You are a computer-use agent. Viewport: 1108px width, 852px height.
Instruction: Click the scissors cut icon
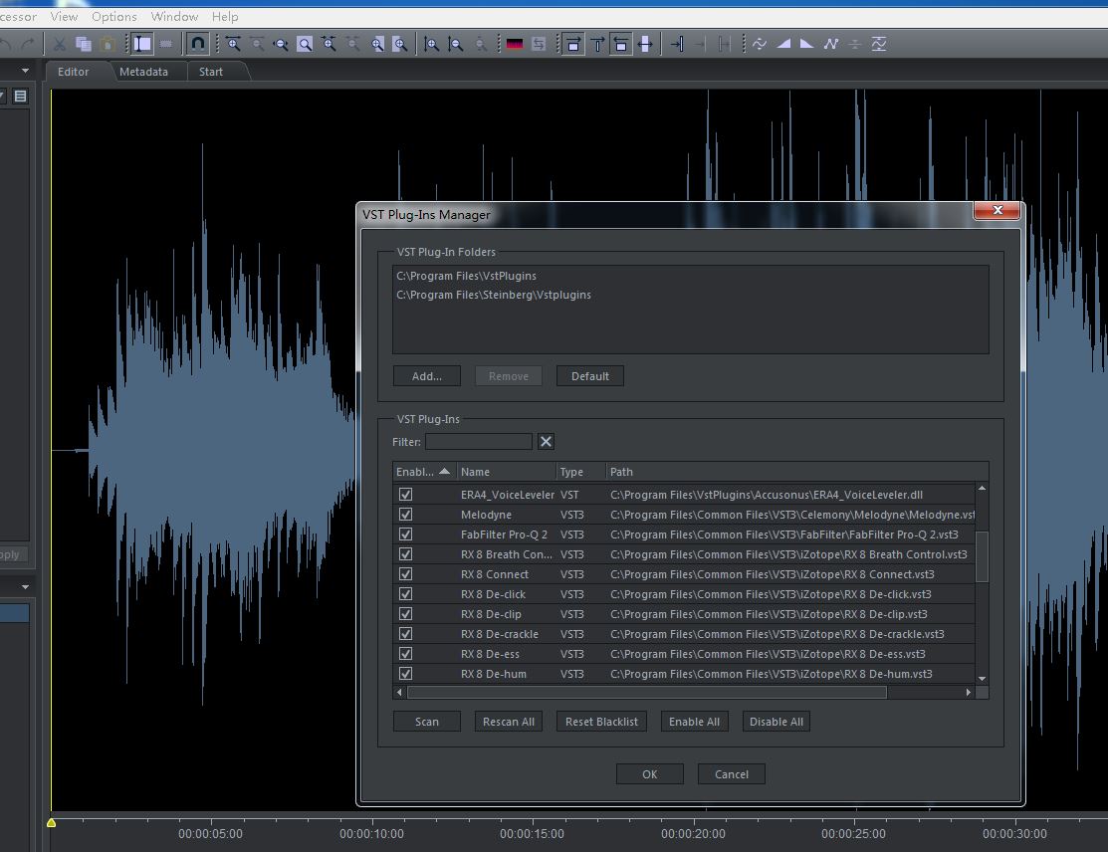pos(60,44)
